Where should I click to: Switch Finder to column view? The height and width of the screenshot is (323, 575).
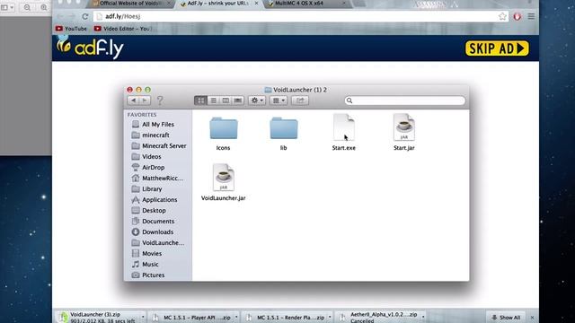click(x=226, y=100)
